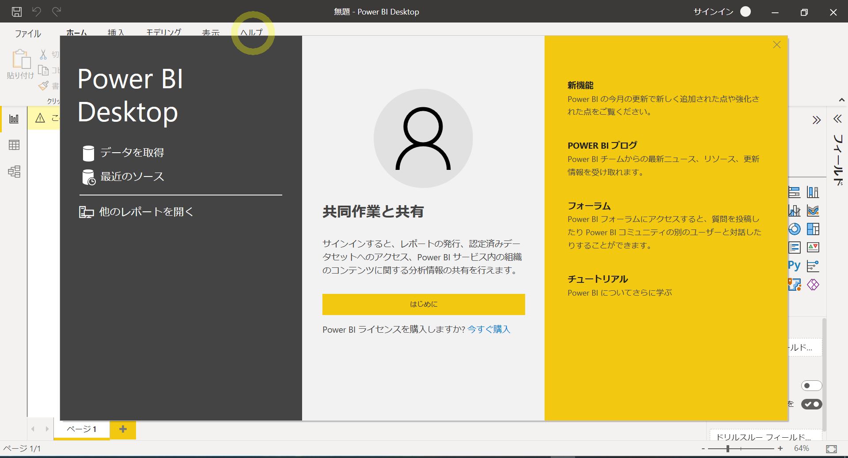Turn on the upper switch in Visualizations pane

click(x=811, y=386)
